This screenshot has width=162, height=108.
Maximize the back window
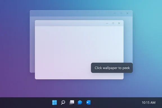pos(121,13)
